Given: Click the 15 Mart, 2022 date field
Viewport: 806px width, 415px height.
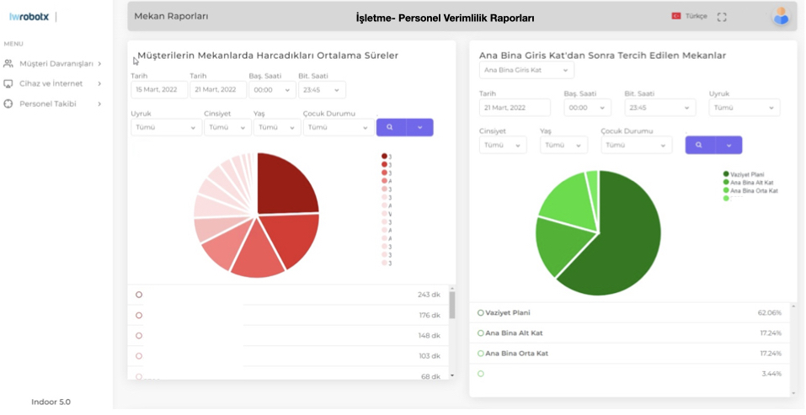Looking at the screenshot, I should 159,90.
